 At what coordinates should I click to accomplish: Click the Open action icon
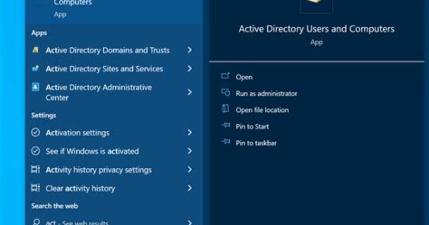225,76
